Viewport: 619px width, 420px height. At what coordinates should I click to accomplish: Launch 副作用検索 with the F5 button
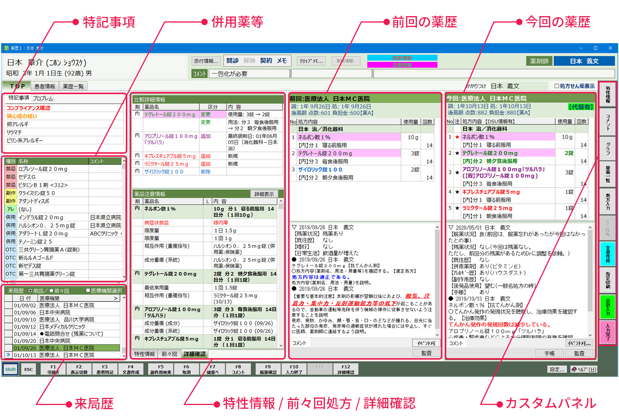tap(160, 369)
